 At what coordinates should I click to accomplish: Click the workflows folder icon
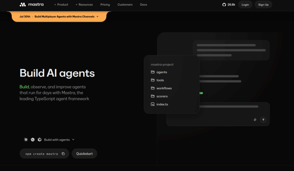(153, 88)
